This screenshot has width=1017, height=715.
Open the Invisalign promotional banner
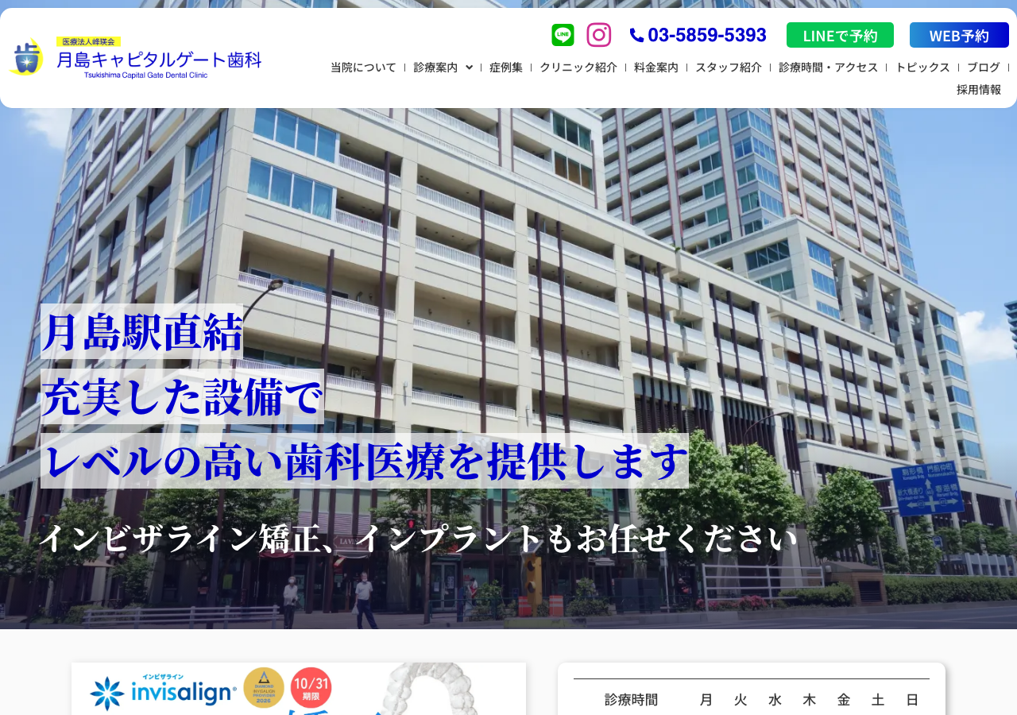(299, 689)
